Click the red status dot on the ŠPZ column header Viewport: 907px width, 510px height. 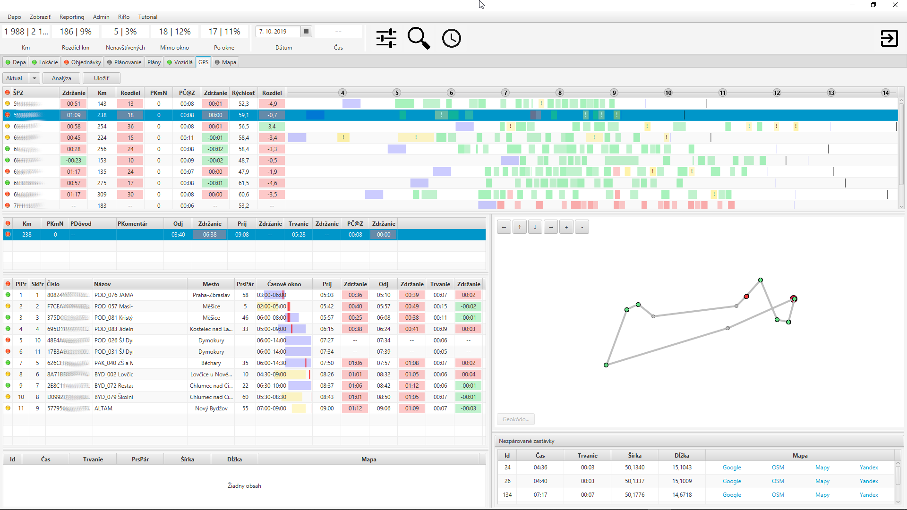point(7,93)
